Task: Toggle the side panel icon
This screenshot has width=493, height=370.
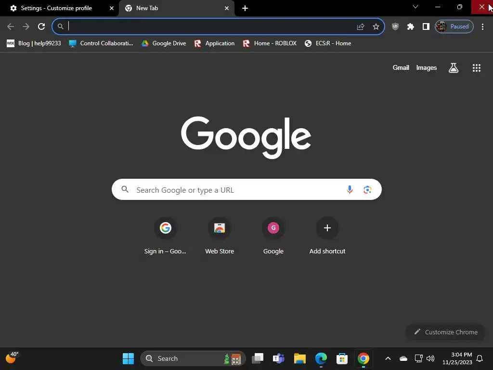Action: point(426,26)
